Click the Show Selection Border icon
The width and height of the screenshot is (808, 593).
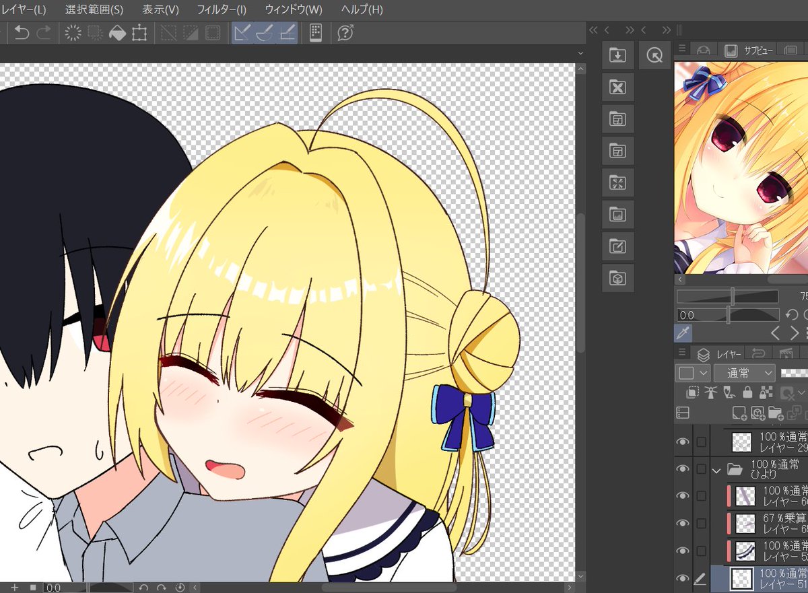click(213, 32)
